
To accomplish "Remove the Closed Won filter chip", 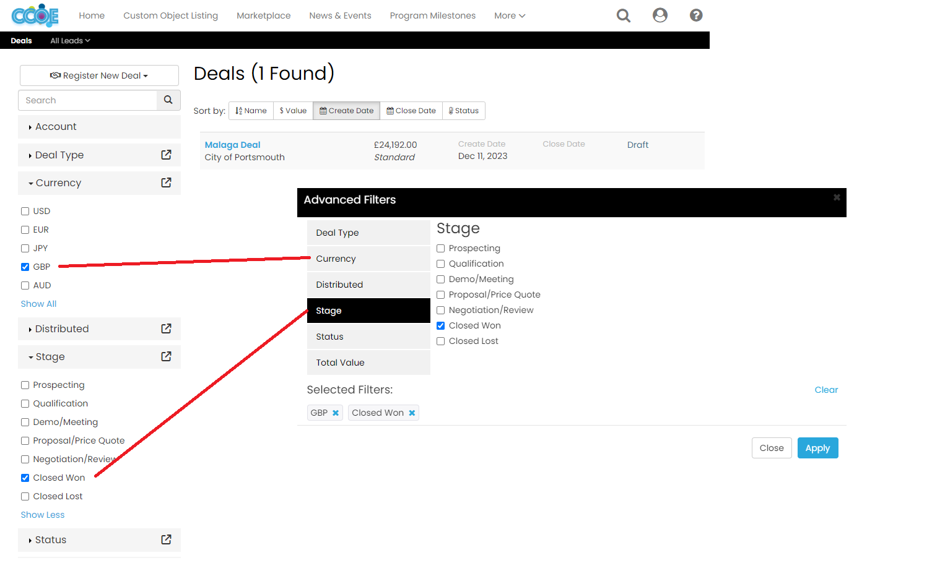I will tap(412, 413).
